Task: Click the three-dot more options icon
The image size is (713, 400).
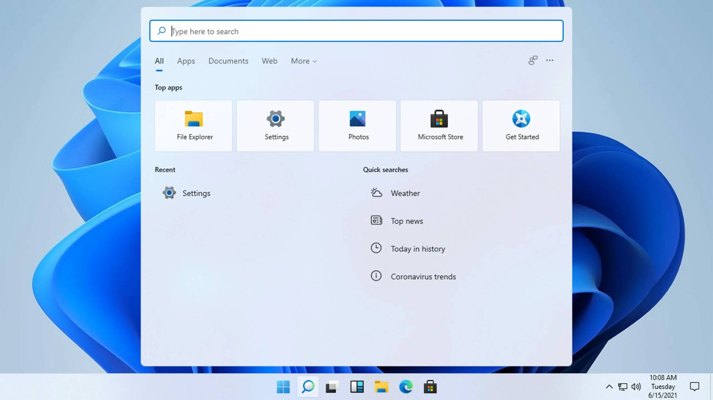Action: (x=550, y=60)
